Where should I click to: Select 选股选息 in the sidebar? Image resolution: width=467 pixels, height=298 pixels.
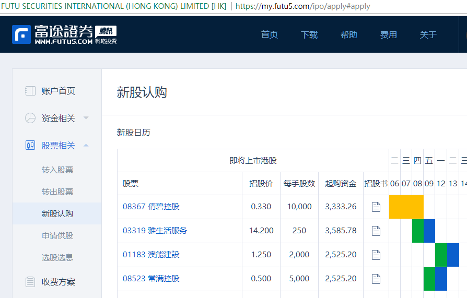[x=57, y=257]
